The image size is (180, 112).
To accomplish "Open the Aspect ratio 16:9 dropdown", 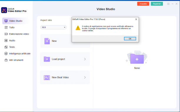I will click(54, 27).
